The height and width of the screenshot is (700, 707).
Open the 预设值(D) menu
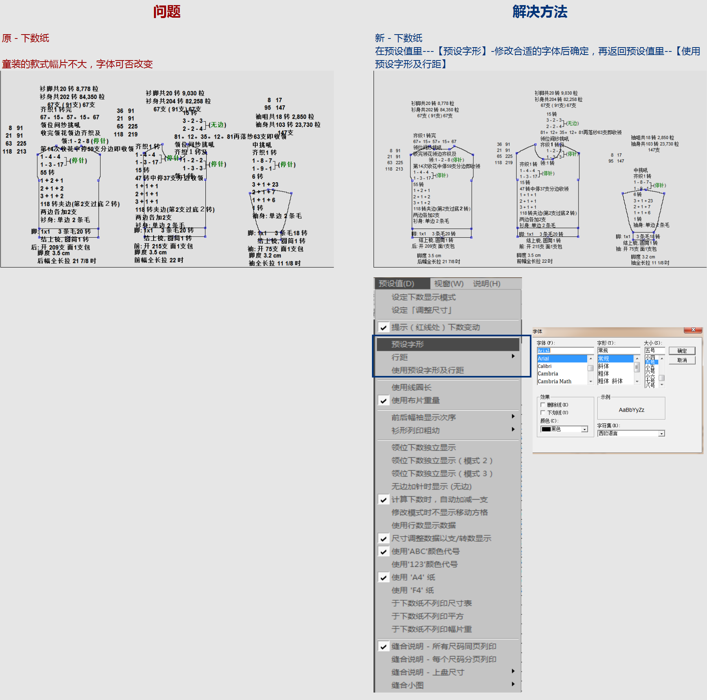point(397,284)
